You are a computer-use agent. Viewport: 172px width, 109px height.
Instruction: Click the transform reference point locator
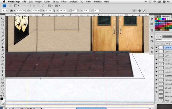pyautogui.click(x=11, y=11)
